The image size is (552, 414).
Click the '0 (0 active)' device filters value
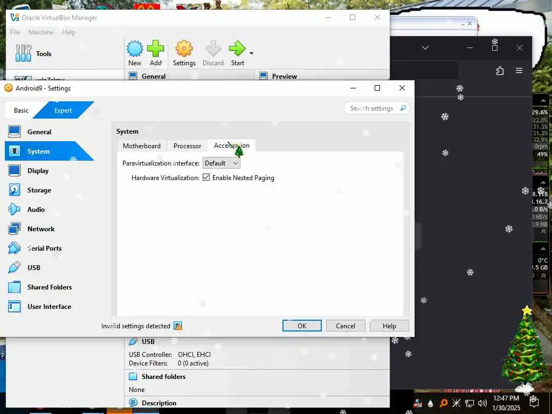click(193, 363)
